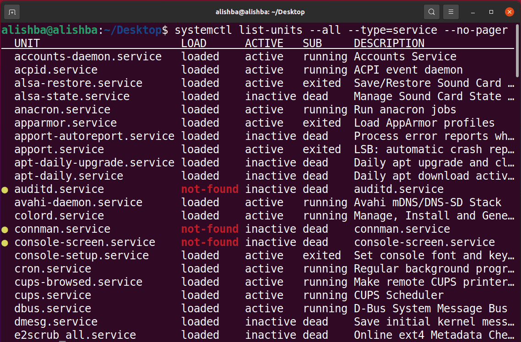Select cron.service unit name
The image size is (521, 342).
pyautogui.click(x=53, y=269)
